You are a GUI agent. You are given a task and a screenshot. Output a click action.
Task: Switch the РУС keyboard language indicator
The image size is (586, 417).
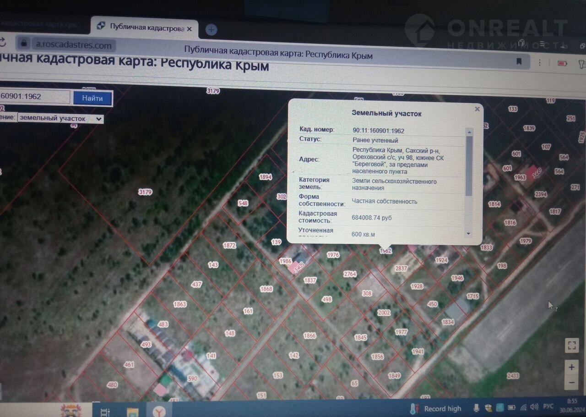click(x=548, y=407)
